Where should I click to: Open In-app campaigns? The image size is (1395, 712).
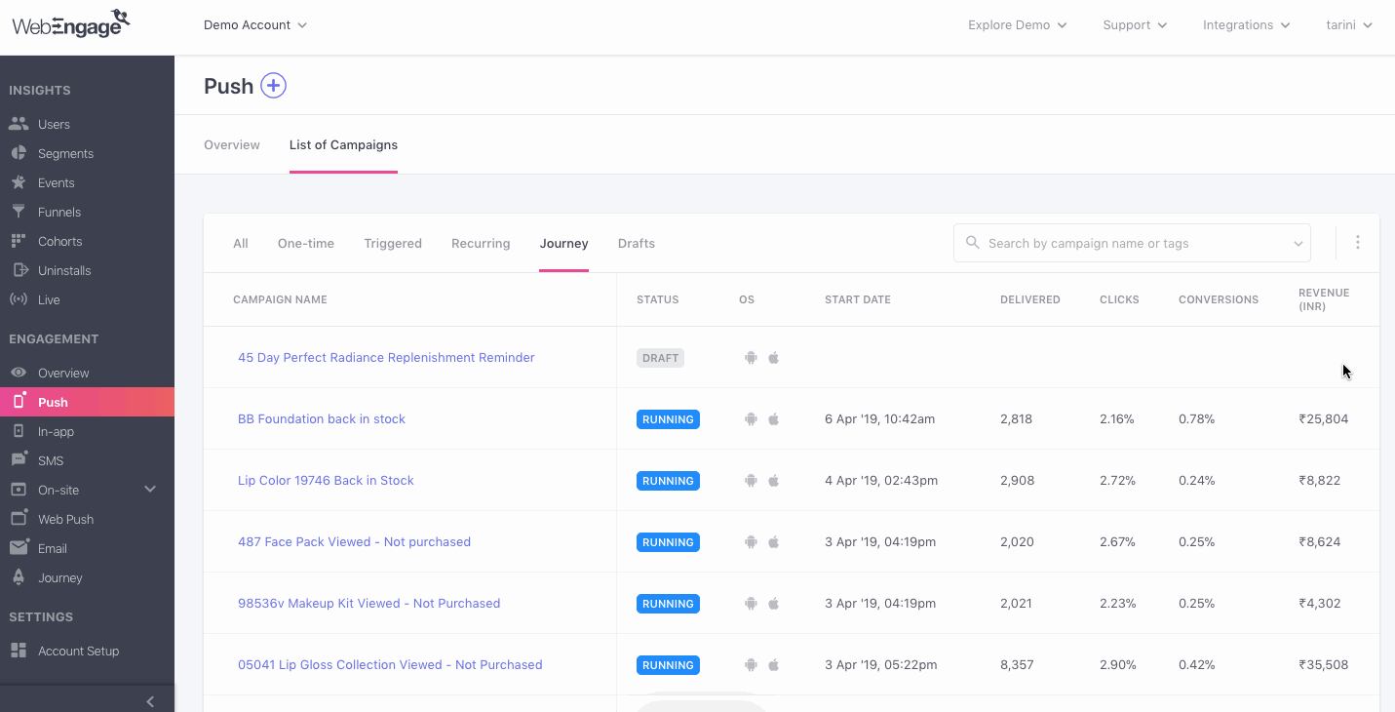click(56, 431)
